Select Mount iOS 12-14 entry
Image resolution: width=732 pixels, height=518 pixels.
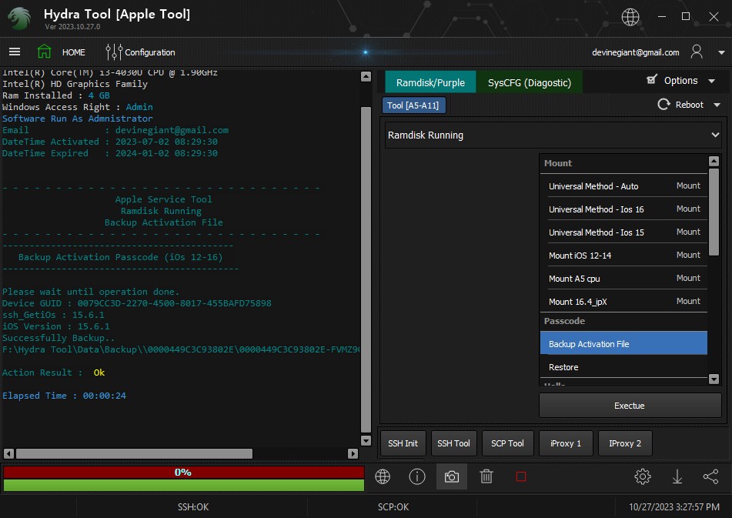(623, 256)
